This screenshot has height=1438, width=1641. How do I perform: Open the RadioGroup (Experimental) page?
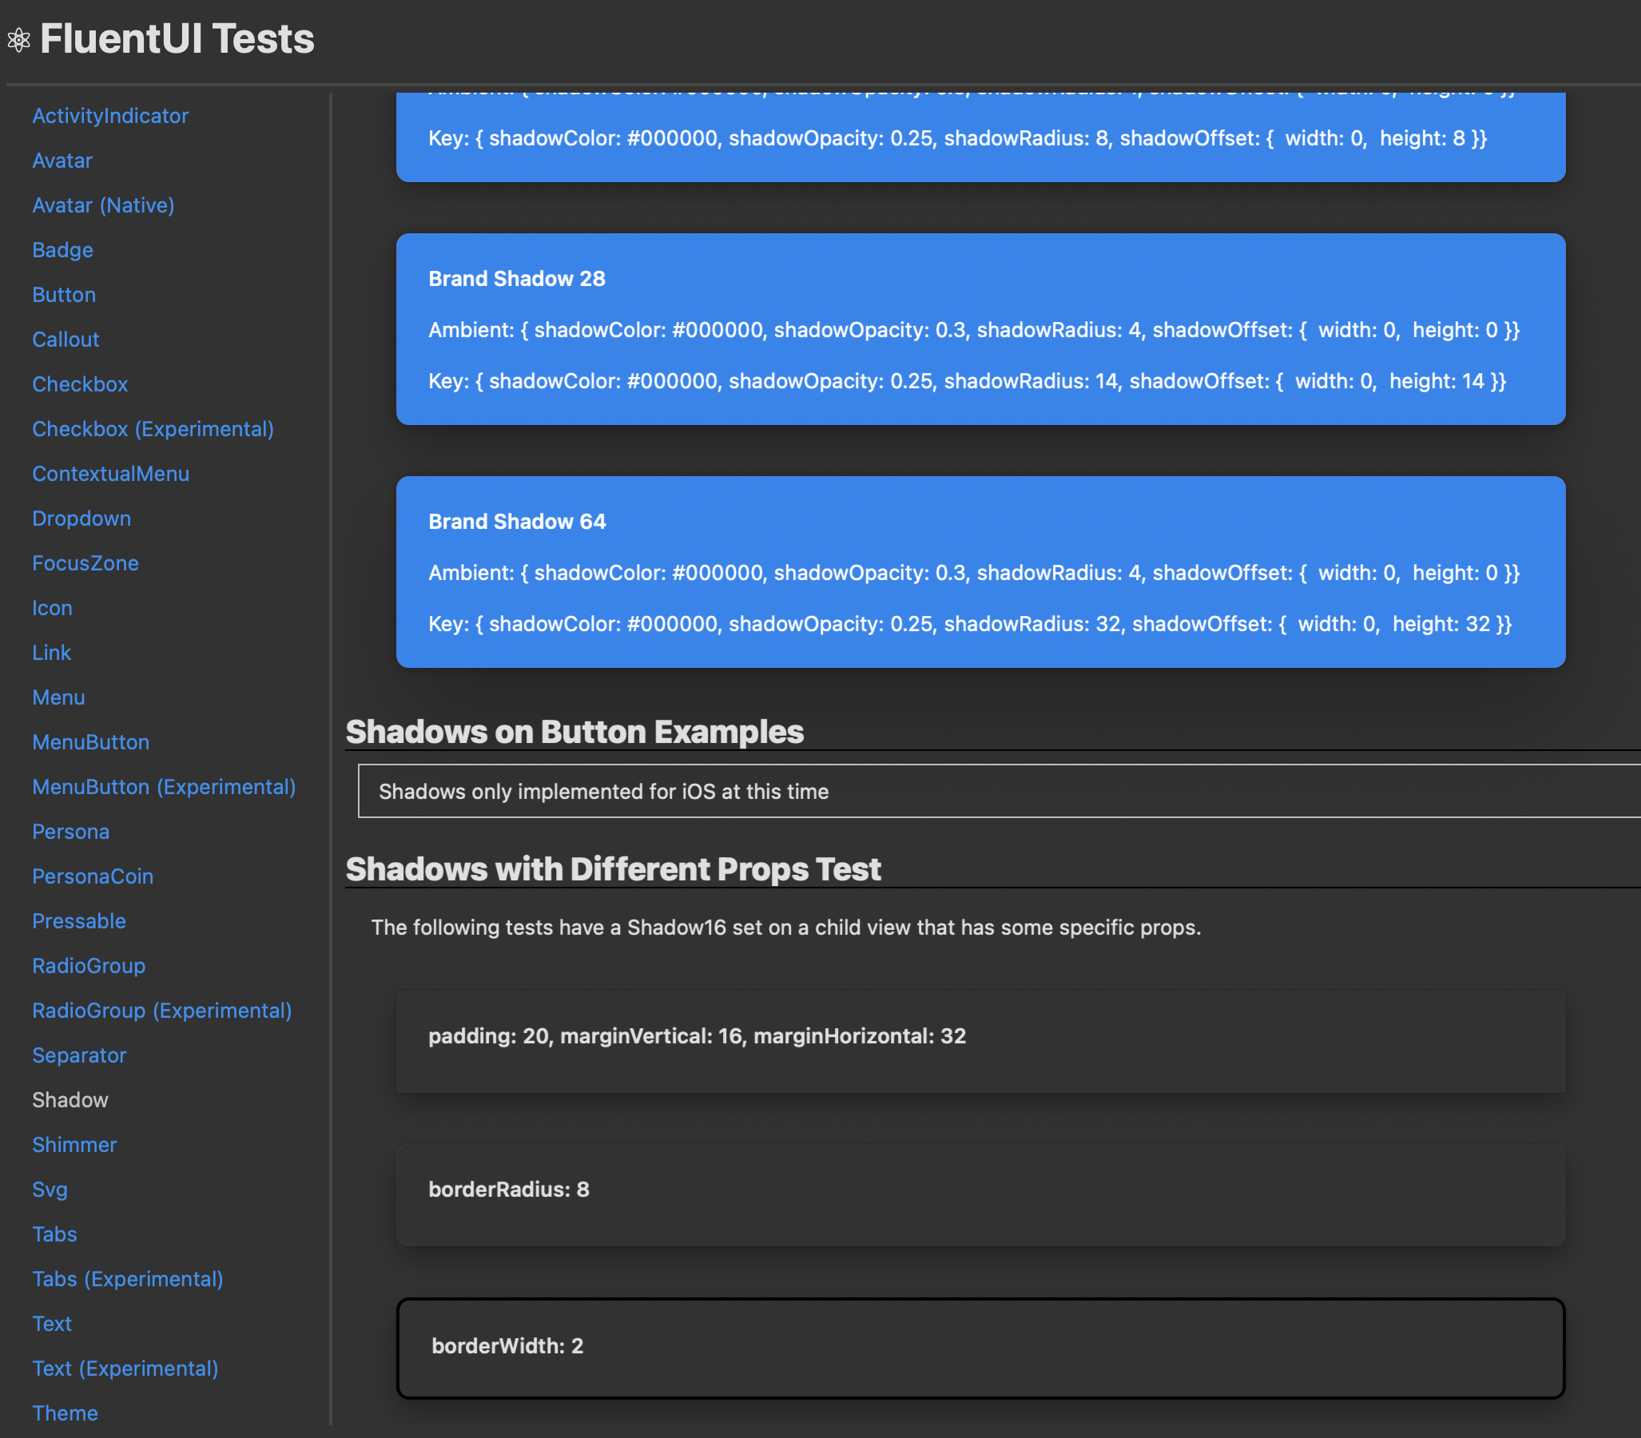162,1011
